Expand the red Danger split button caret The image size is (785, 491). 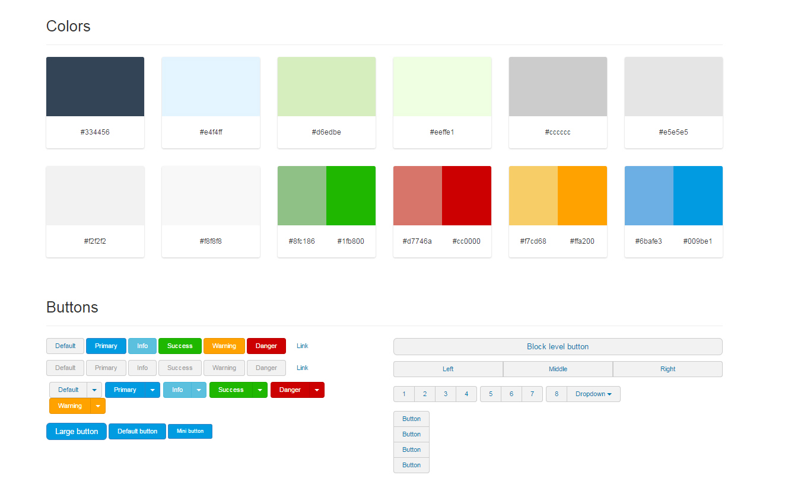pyautogui.click(x=317, y=390)
